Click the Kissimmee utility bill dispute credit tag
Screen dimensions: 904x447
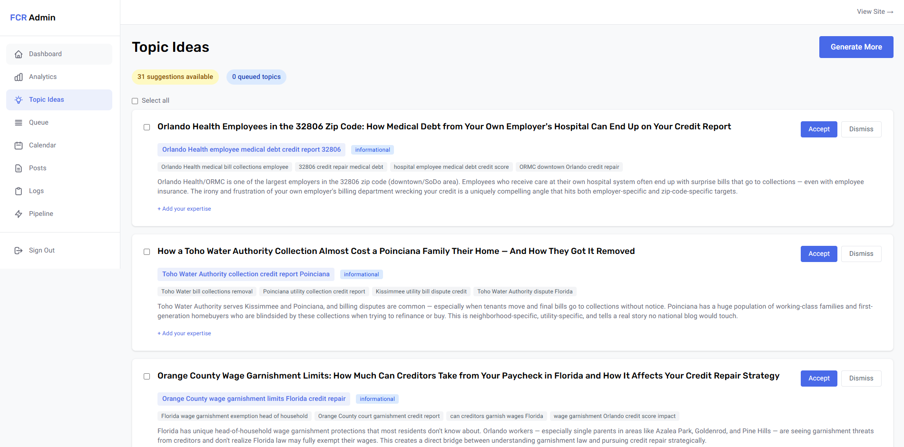(x=421, y=292)
